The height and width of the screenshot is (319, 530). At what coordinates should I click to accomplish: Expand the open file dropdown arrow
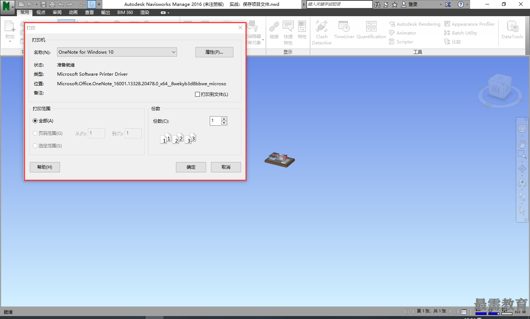point(36,4)
